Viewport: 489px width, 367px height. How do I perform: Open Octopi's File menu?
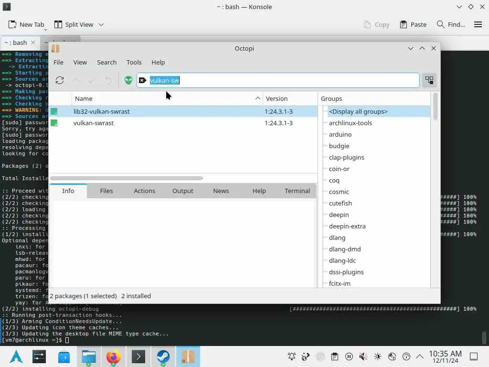[58, 62]
